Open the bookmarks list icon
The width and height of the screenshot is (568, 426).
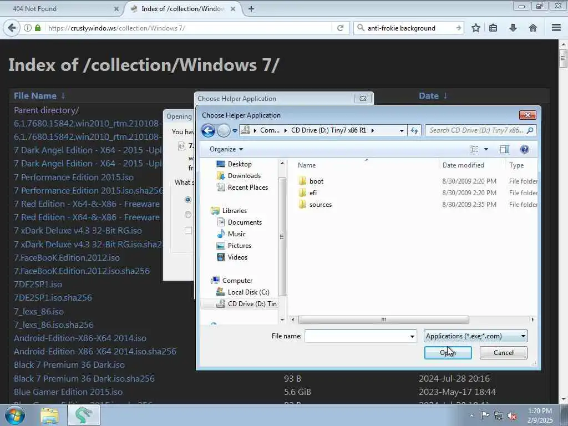tap(493, 28)
